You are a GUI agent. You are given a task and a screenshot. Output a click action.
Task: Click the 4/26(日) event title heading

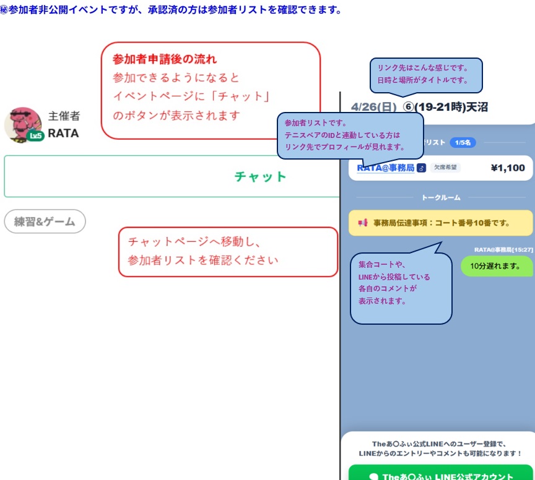click(x=419, y=106)
